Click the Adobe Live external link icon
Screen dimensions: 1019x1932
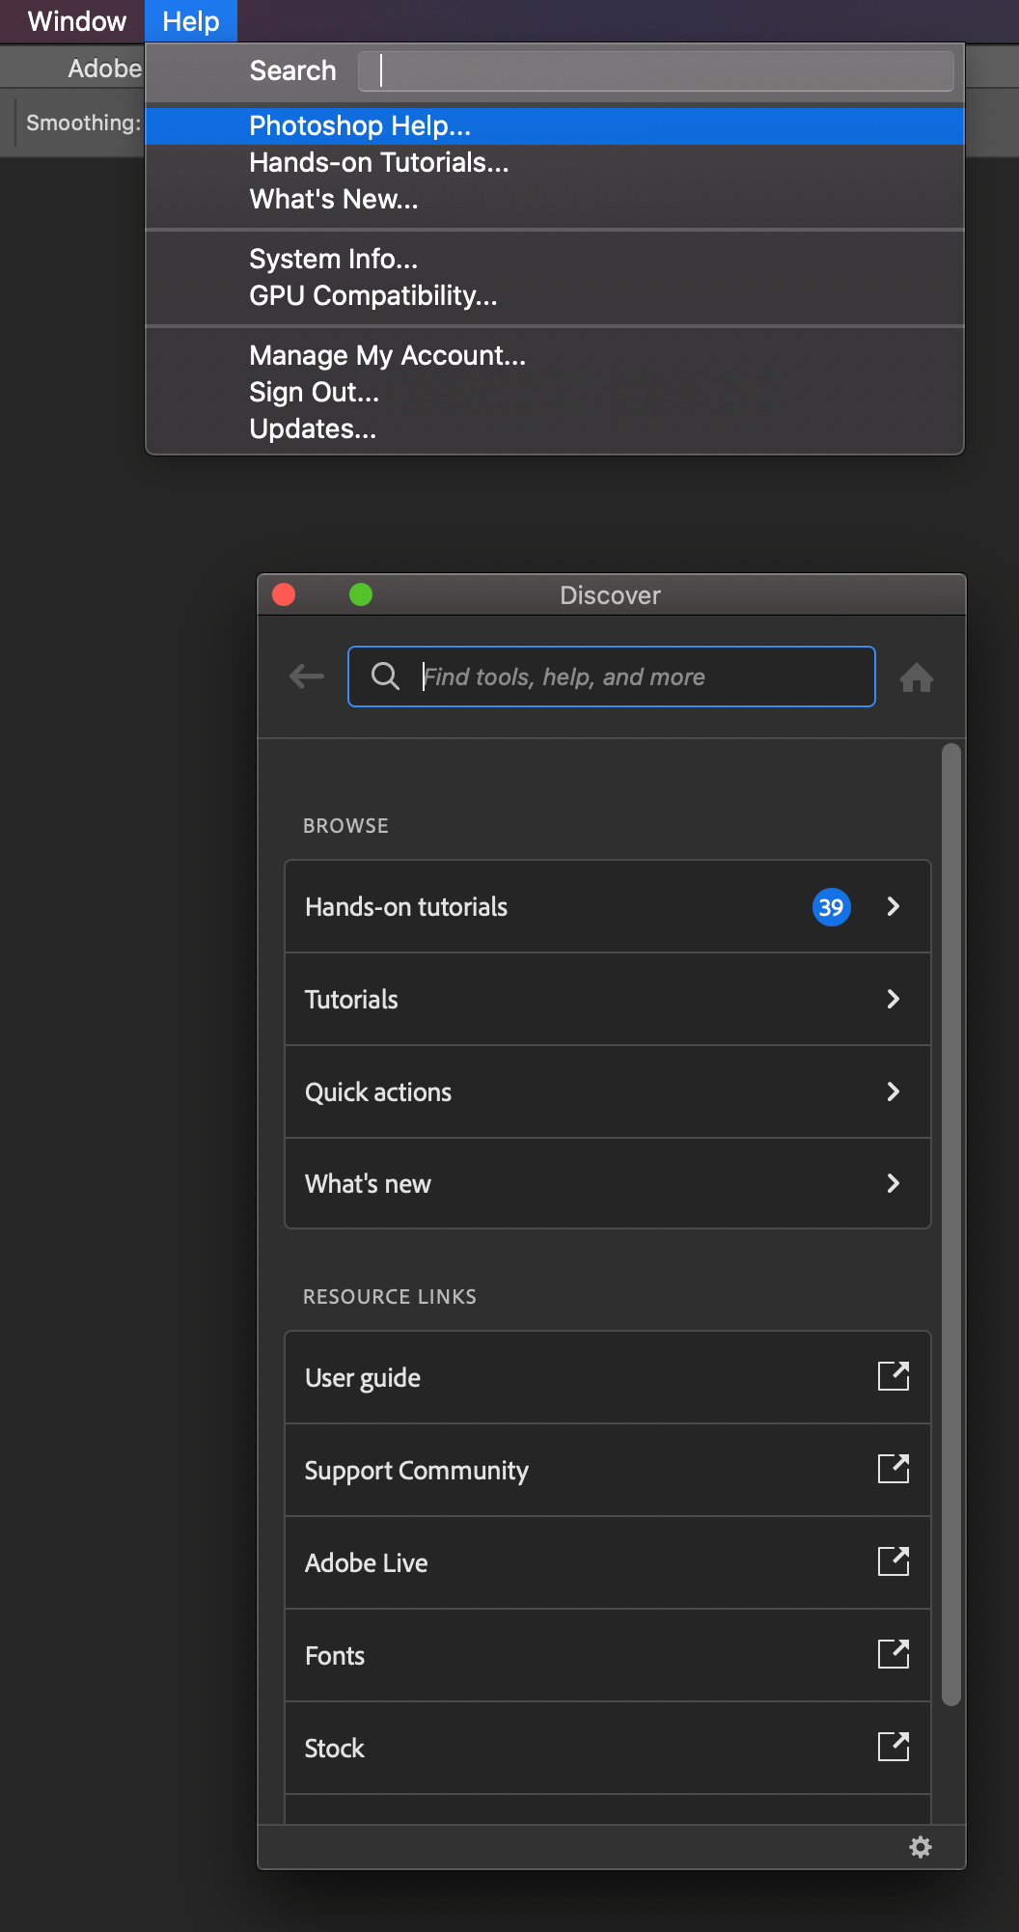click(x=894, y=1561)
